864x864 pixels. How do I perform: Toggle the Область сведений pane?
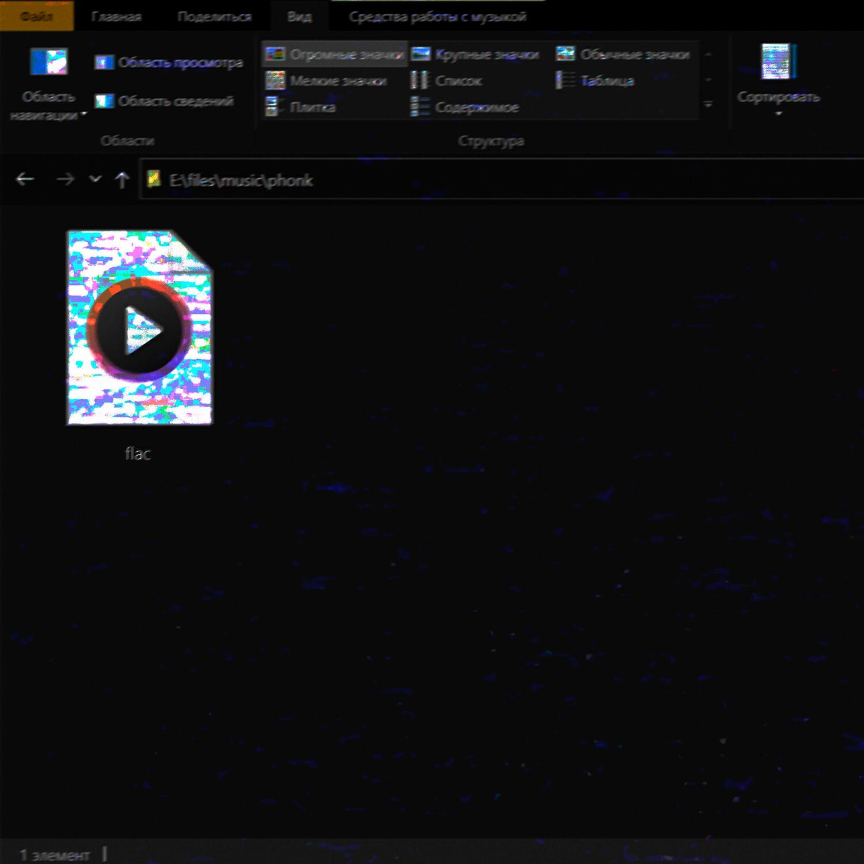pos(164,101)
